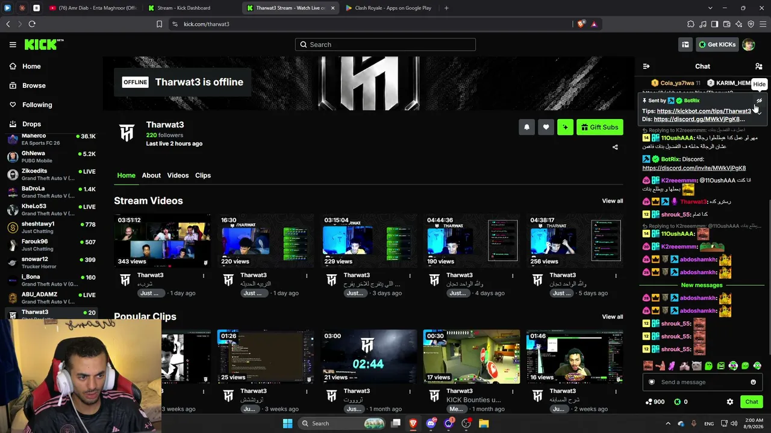Jump to New messages in chat
This screenshot has height=433, width=771.
coord(702,285)
